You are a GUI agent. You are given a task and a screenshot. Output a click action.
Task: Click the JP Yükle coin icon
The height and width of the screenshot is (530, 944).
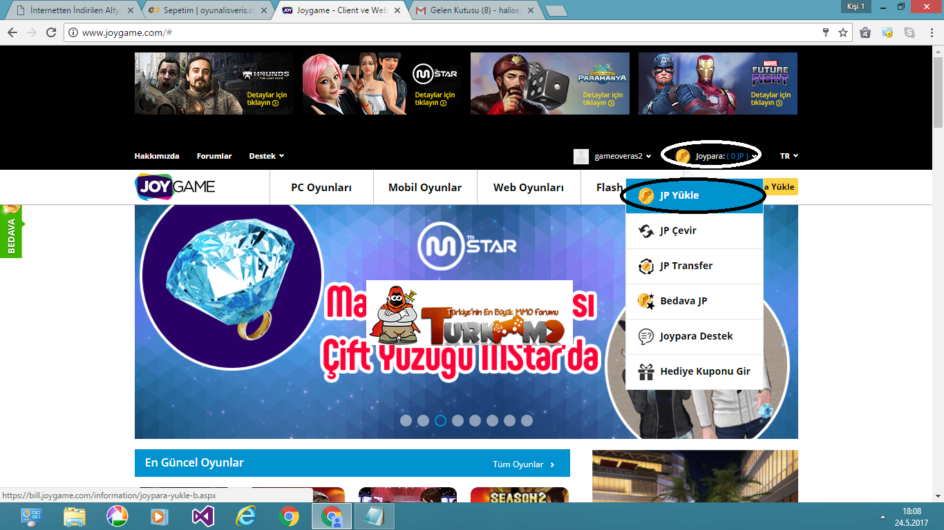pyautogui.click(x=646, y=195)
